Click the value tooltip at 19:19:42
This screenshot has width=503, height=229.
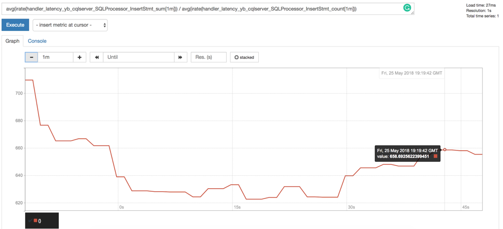pos(407,154)
